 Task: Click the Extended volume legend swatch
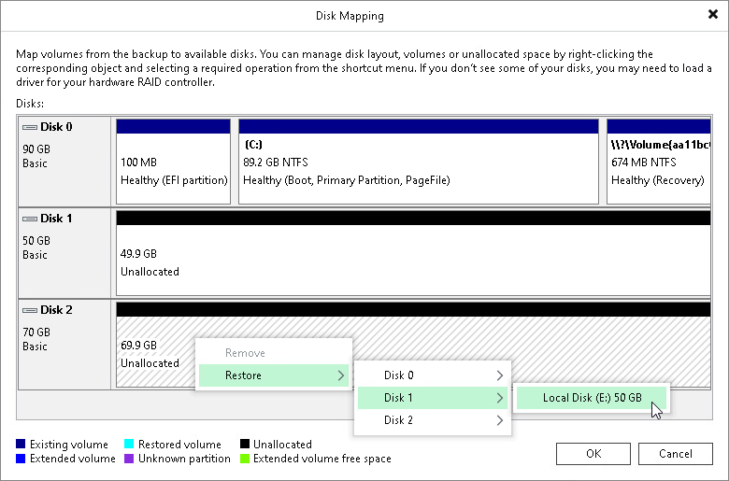point(21,459)
